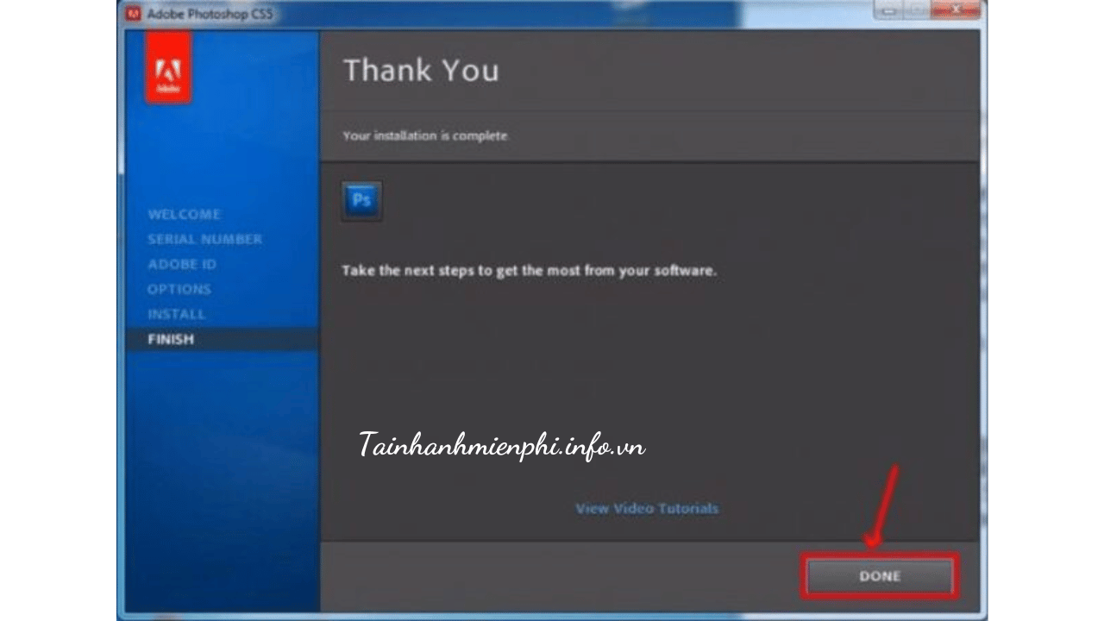Click the Thank You heading

tap(421, 70)
